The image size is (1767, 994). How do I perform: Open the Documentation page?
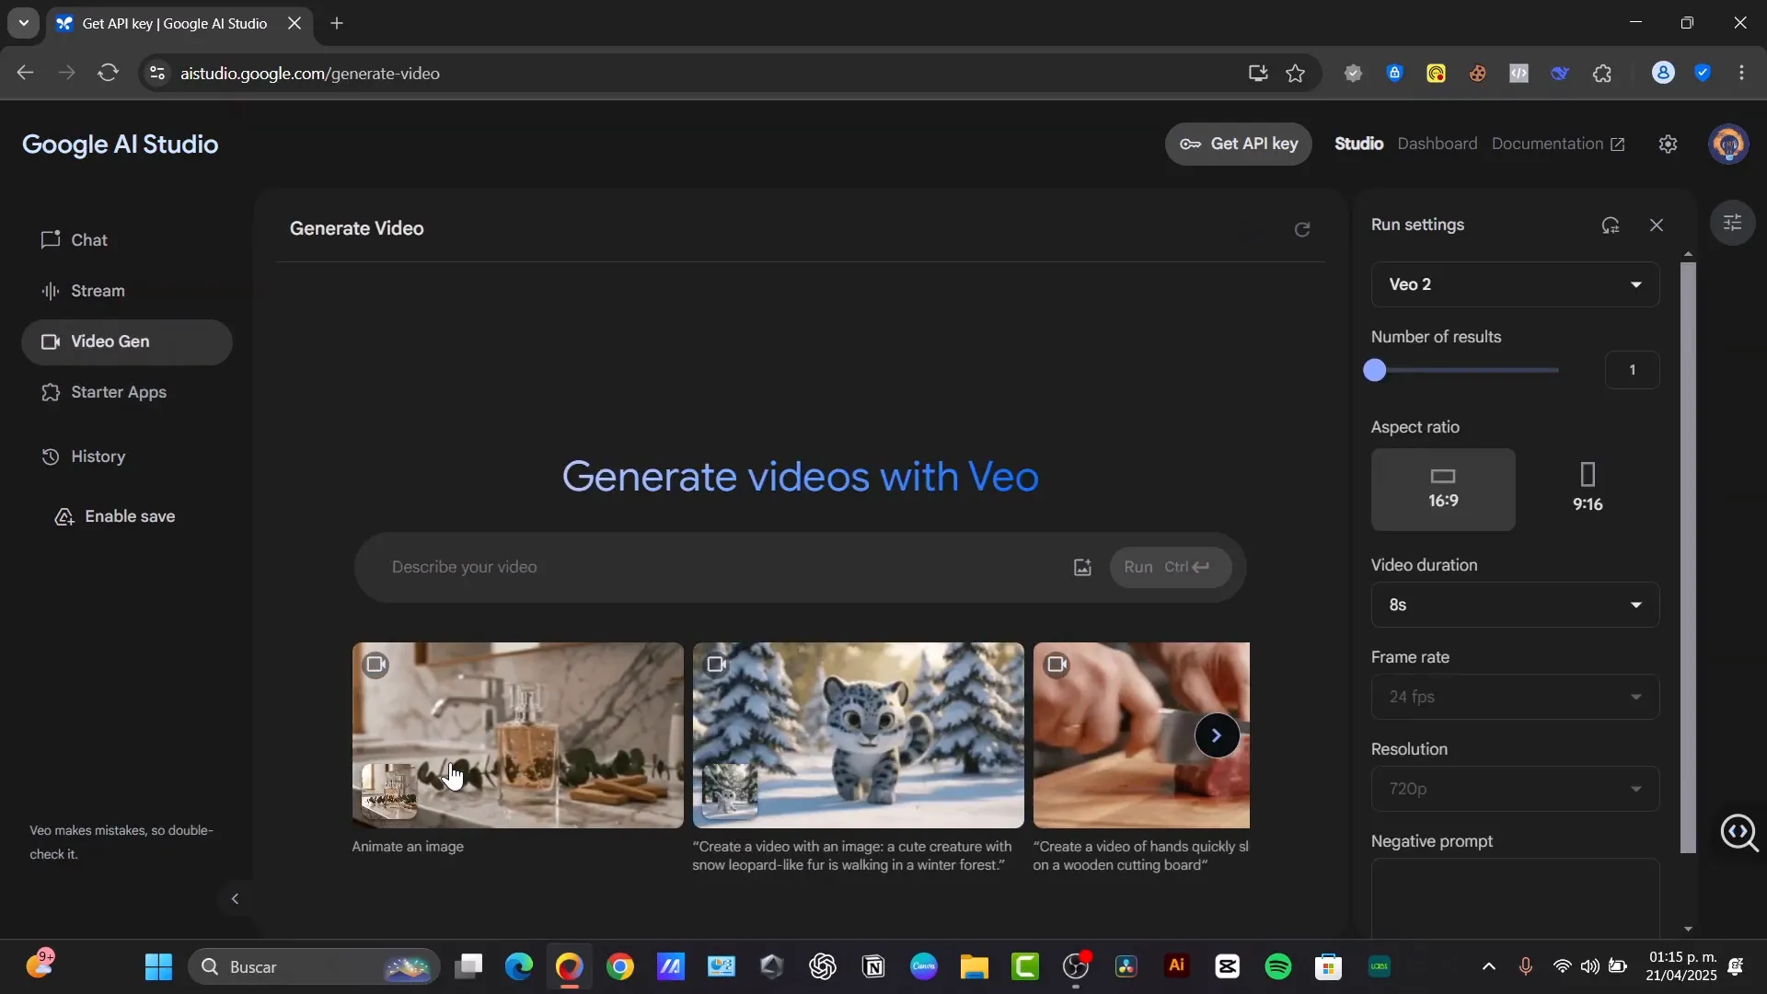point(1549,144)
